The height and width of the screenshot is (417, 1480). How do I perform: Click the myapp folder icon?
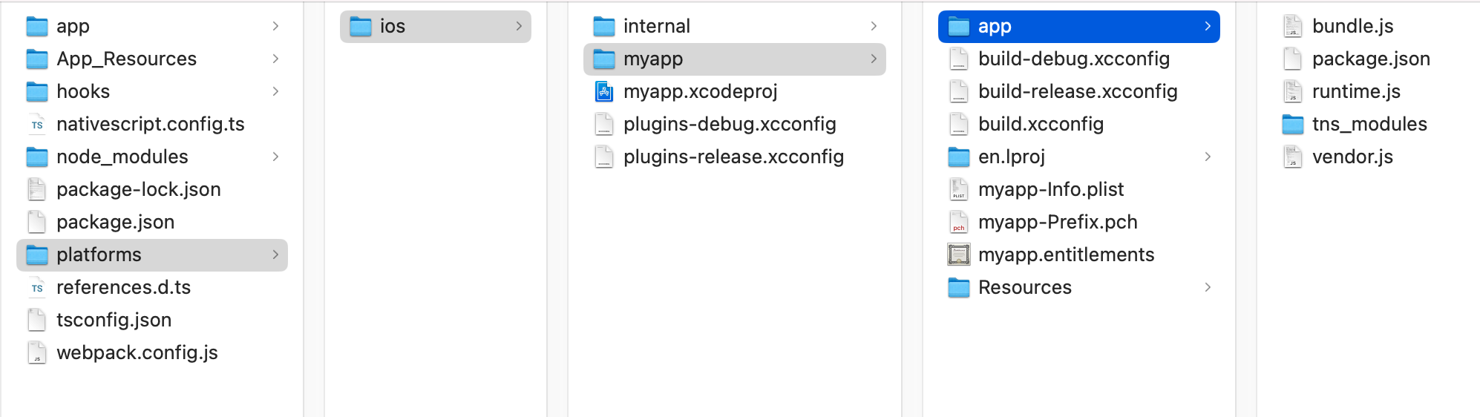pyautogui.click(x=604, y=59)
